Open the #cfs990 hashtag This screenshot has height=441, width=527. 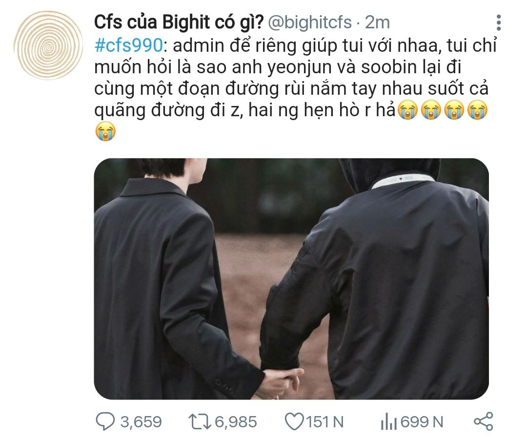point(128,46)
